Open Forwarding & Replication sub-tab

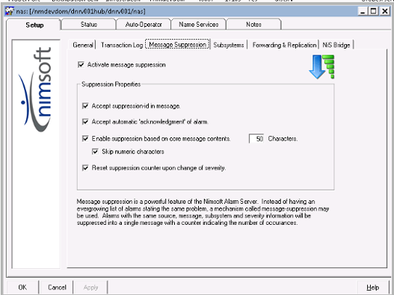[x=284, y=45]
